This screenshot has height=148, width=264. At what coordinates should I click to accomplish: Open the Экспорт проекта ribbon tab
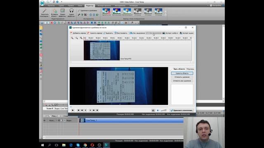click(x=104, y=5)
